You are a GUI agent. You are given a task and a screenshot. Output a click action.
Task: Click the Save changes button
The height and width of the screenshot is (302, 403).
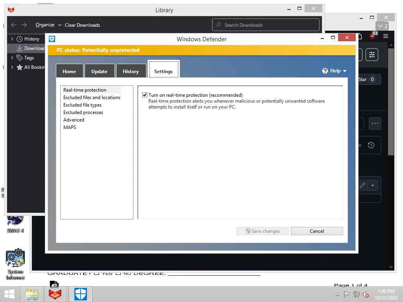tap(263, 231)
